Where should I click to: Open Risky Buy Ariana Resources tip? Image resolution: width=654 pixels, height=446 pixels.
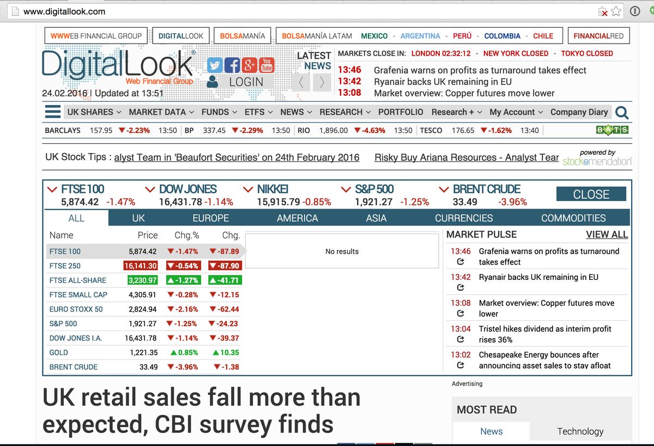pyautogui.click(x=467, y=157)
